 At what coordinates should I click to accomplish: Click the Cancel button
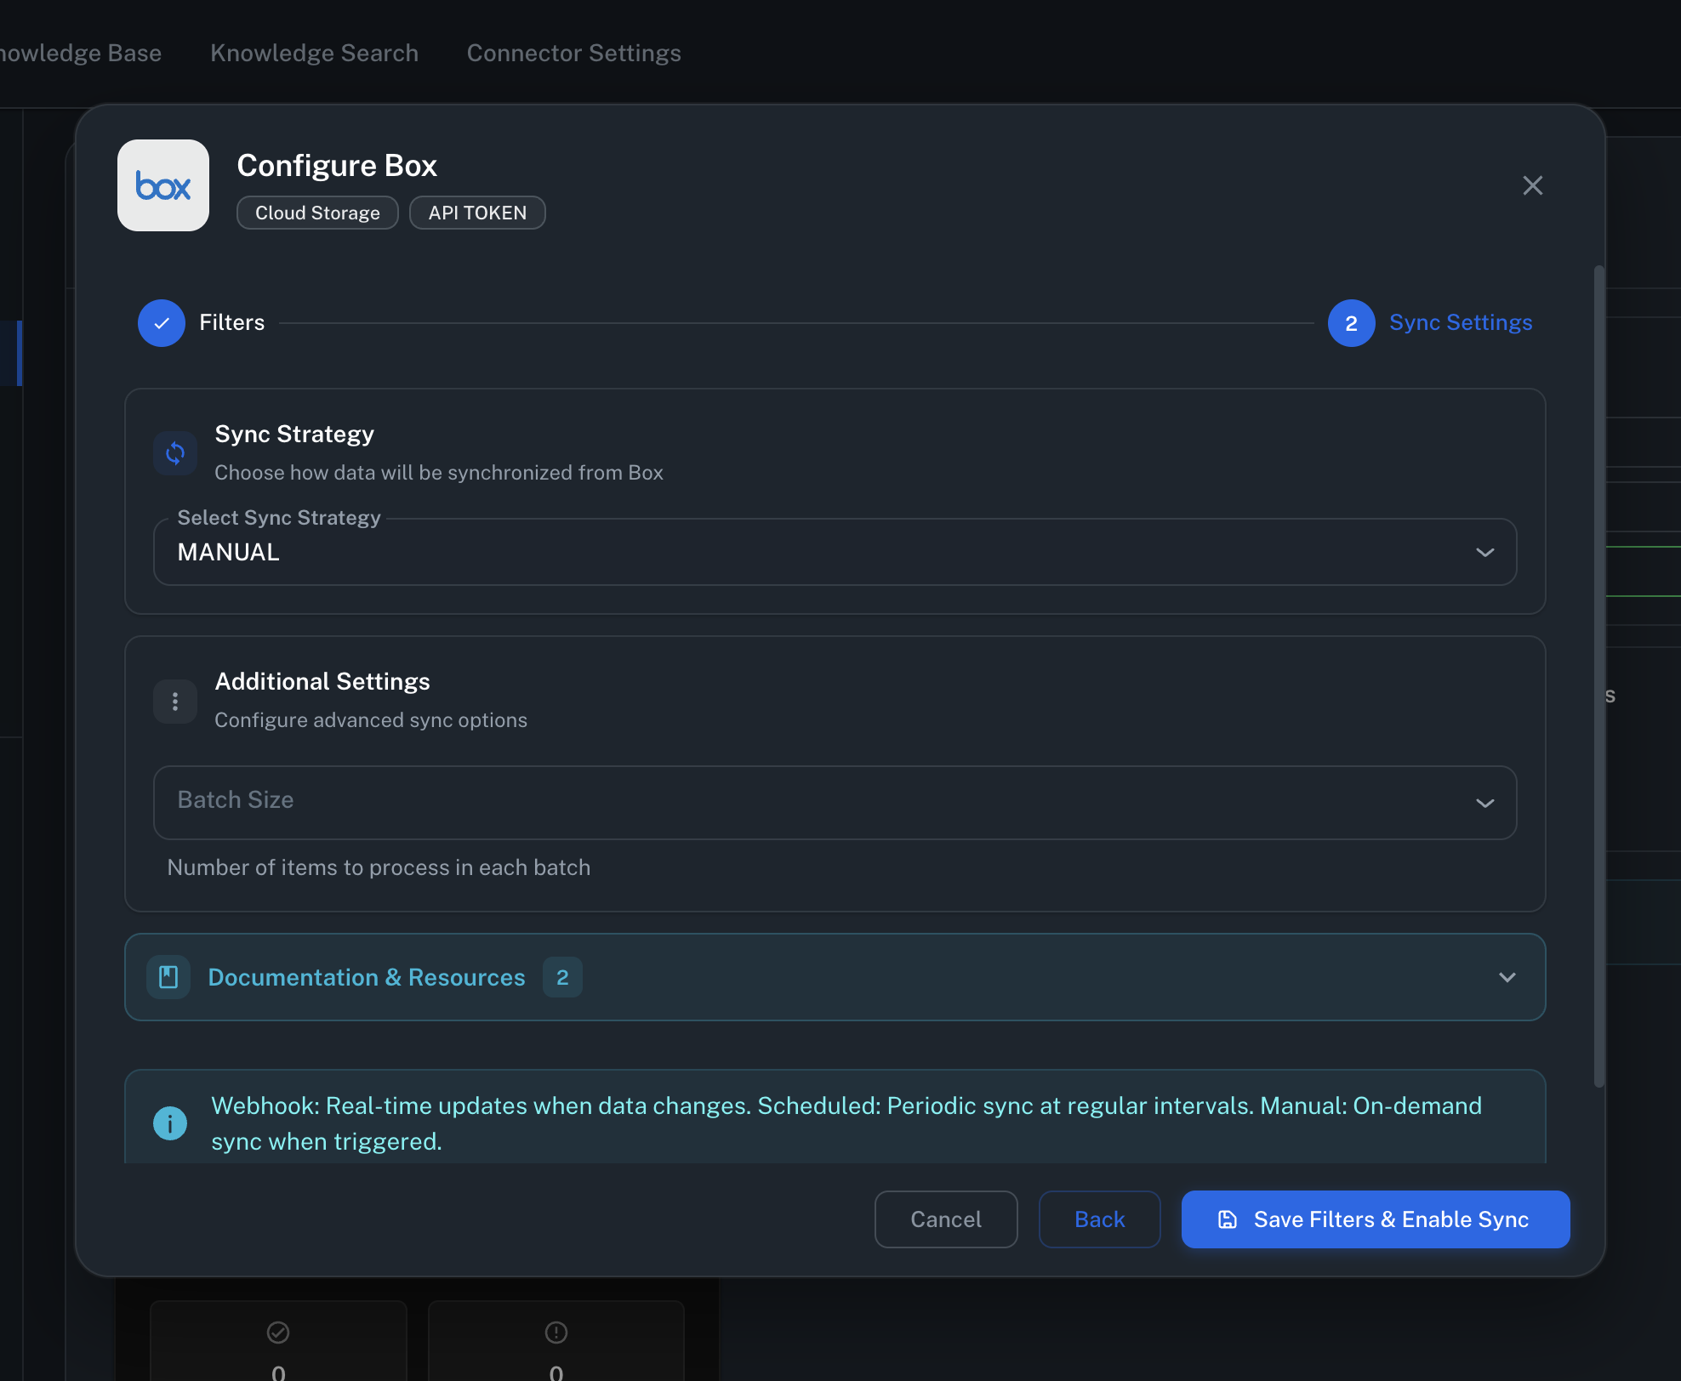[945, 1219]
